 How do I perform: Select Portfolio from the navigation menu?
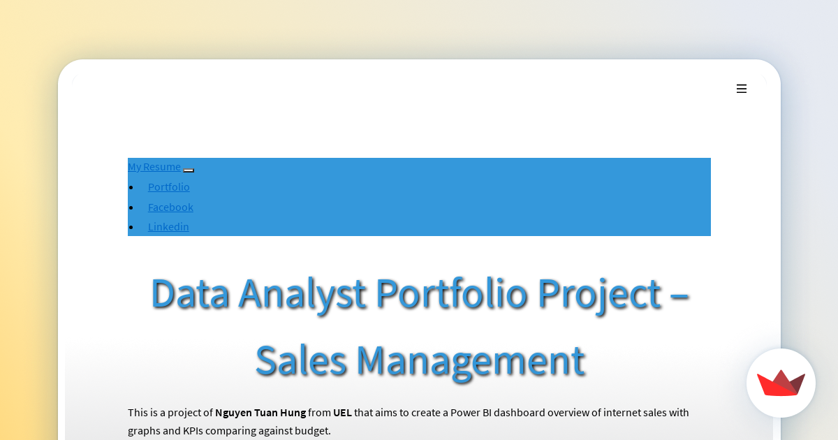[169, 186]
